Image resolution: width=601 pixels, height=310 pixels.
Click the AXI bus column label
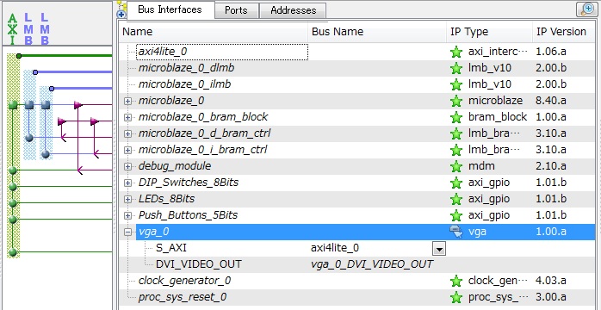[x=13, y=29]
